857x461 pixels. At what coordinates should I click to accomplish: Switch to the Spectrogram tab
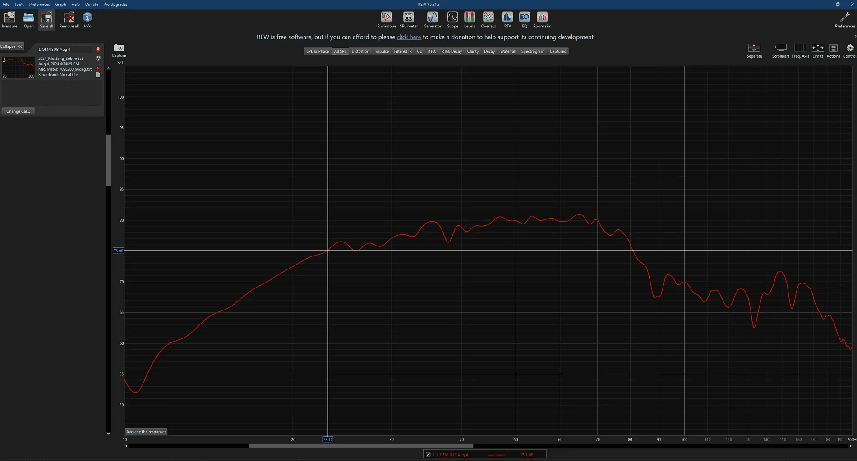coord(533,51)
